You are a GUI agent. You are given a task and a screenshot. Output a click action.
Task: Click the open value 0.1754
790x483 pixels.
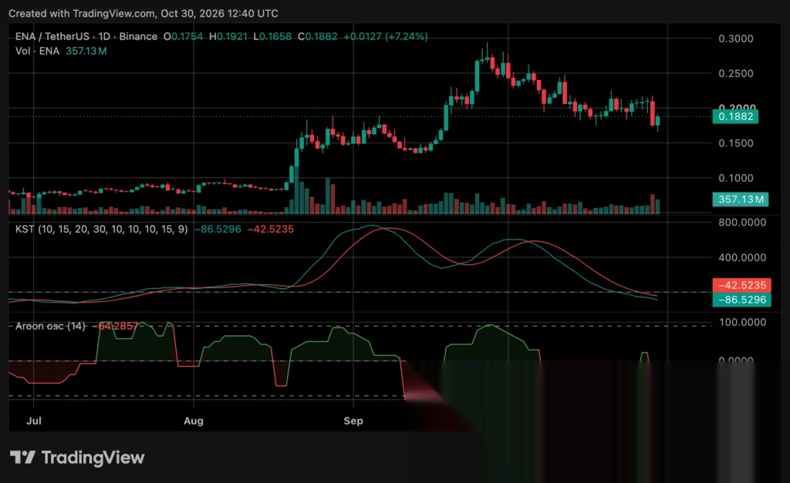click(187, 37)
